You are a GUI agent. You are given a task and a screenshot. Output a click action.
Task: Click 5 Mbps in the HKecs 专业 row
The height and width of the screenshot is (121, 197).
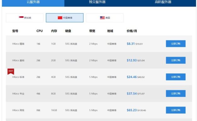[93, 94]
